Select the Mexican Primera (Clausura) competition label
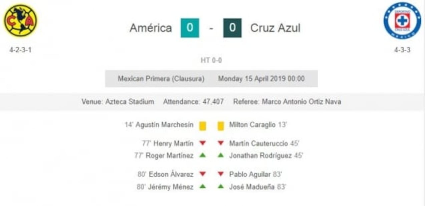 [161, 79]
